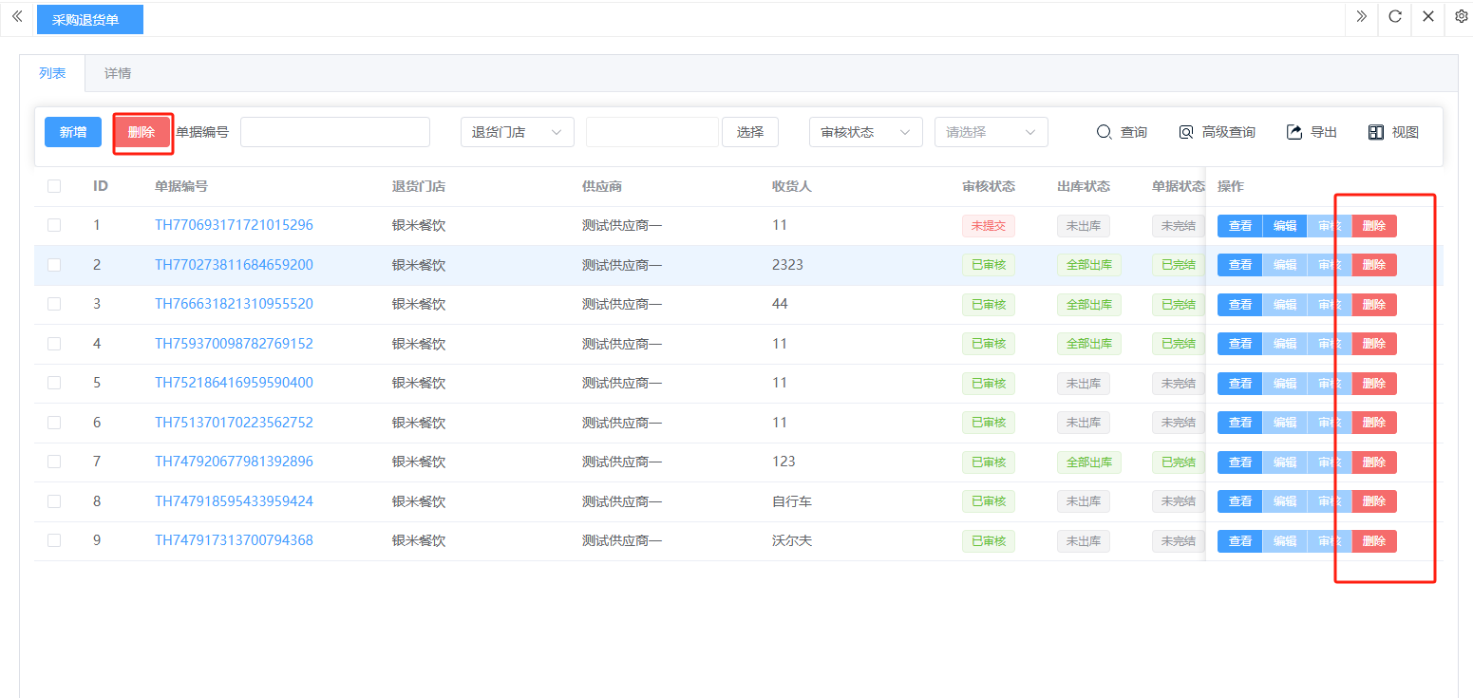Switch to the 详情 tab
This screenshot has width=1473, height=698.
point(118,73)
